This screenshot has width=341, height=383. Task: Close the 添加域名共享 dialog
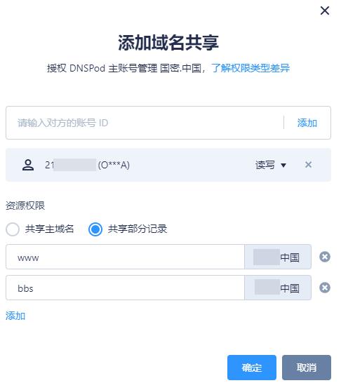coord(325,11)
